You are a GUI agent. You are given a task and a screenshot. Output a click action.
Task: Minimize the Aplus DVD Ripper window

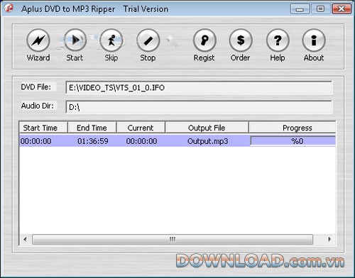[x=300, y=9]
